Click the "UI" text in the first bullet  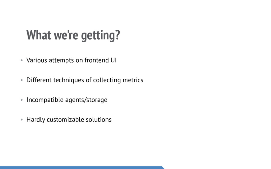tap(113, 60)
